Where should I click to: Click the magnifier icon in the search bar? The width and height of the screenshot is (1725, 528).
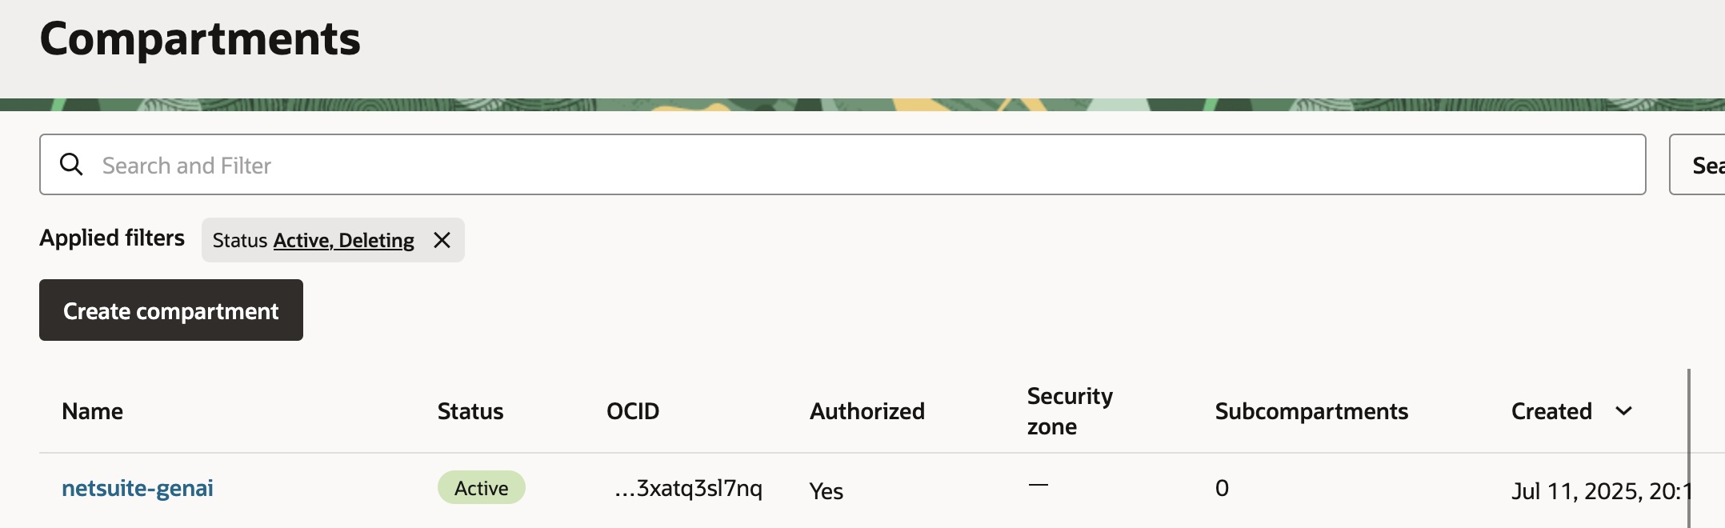[x=72, y=165]
